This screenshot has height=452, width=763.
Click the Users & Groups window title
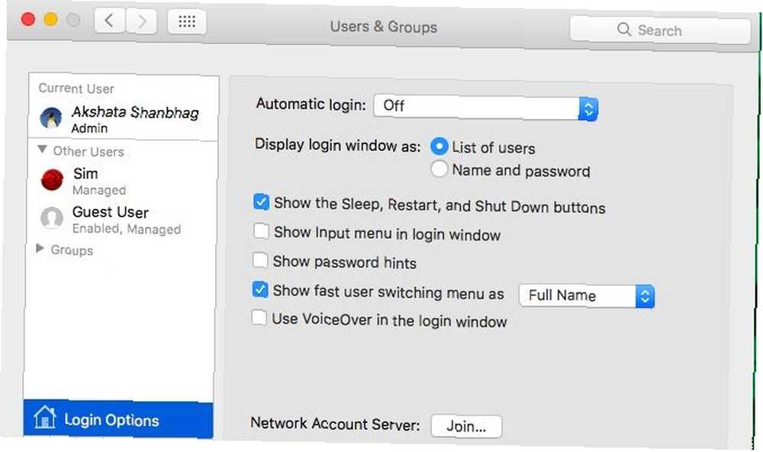coord(384,27)
